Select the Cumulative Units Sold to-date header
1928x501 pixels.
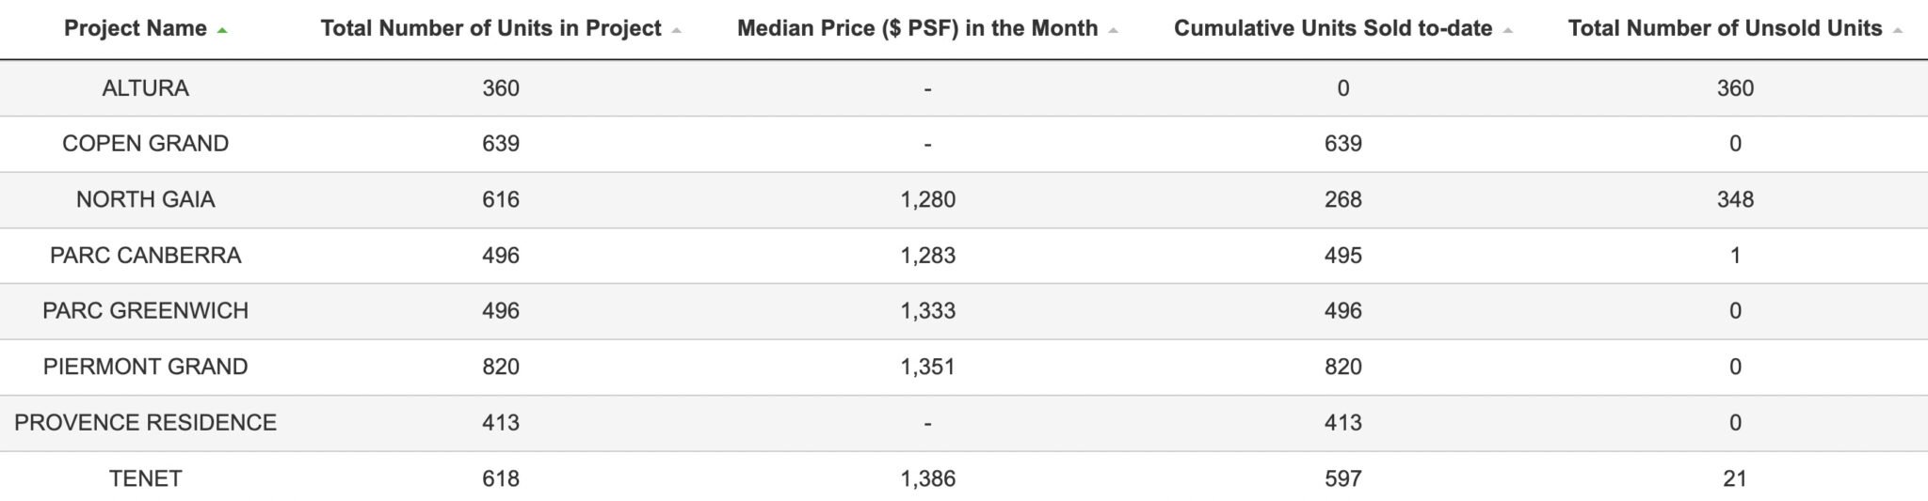coord(1333,29)
